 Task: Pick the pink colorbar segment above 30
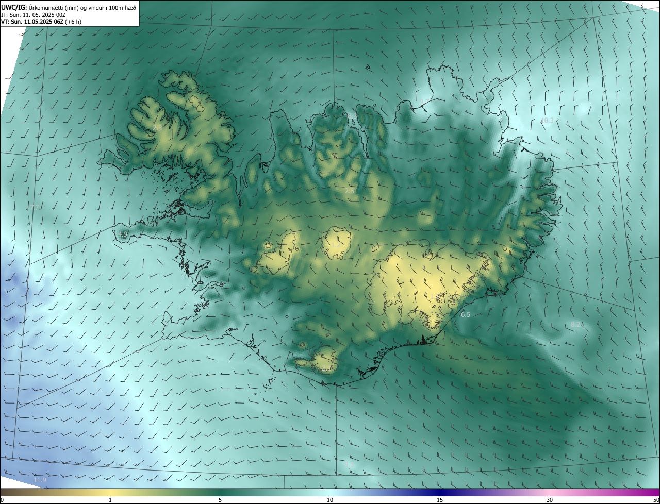click(550, 492)
